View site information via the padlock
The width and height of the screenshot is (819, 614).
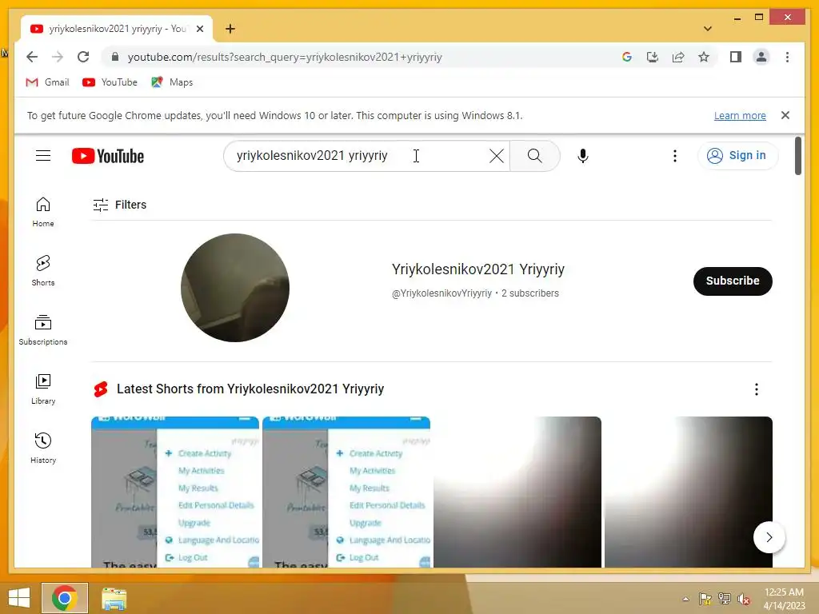(x=115, y=57)
